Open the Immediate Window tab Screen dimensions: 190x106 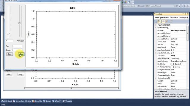(22, 101)
